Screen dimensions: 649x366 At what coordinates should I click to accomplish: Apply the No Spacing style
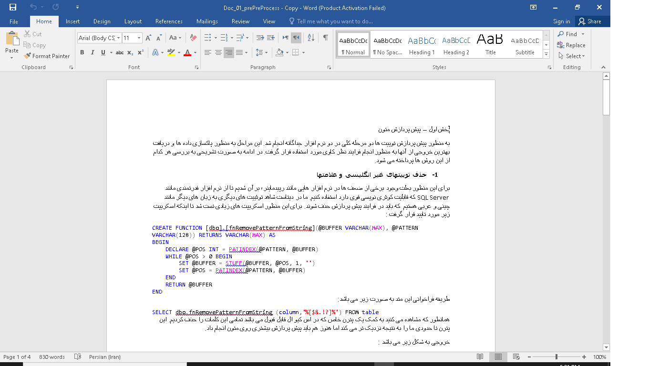(x=388, y=44)
